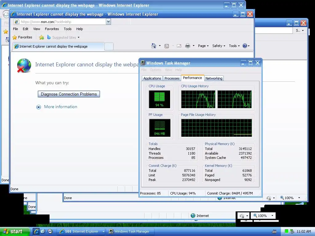Switch to the Networking tab

point(214,78)
